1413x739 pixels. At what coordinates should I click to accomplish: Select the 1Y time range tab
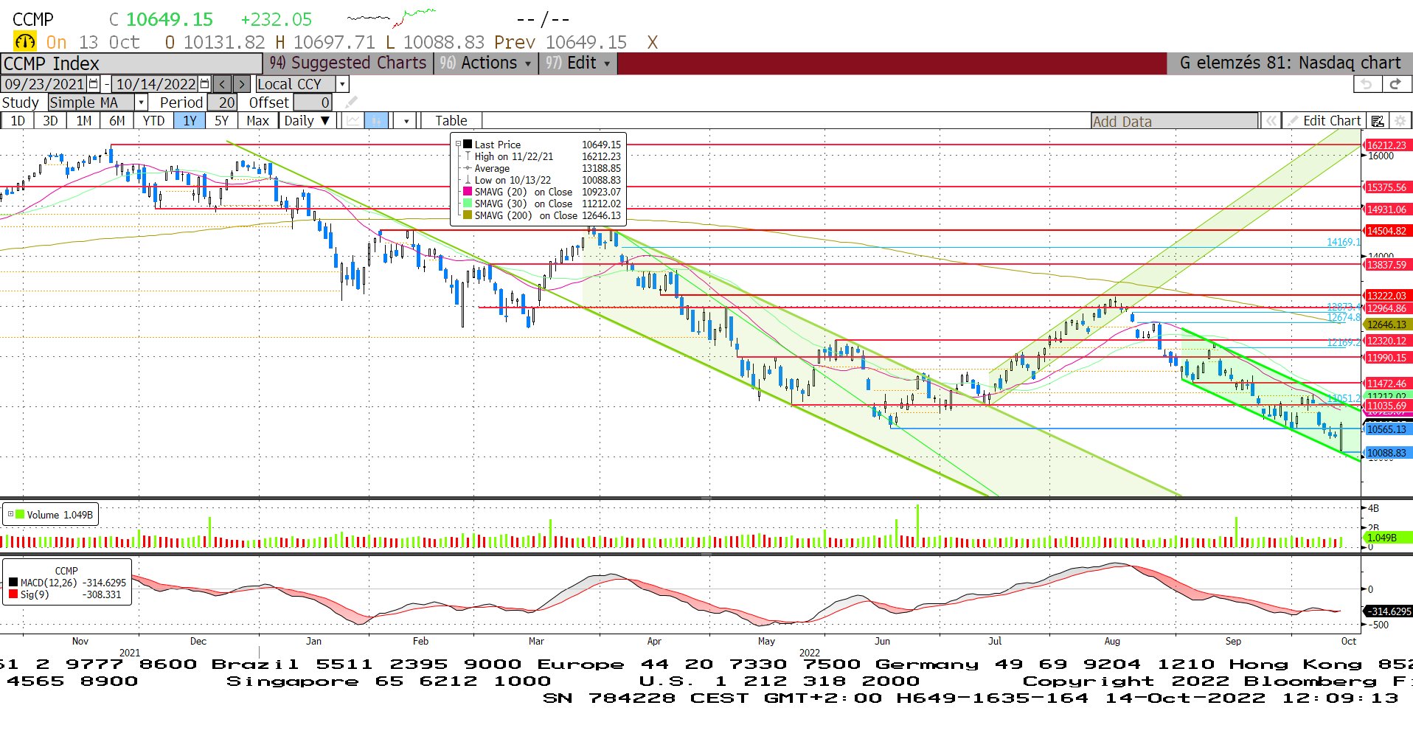(190, 121)
